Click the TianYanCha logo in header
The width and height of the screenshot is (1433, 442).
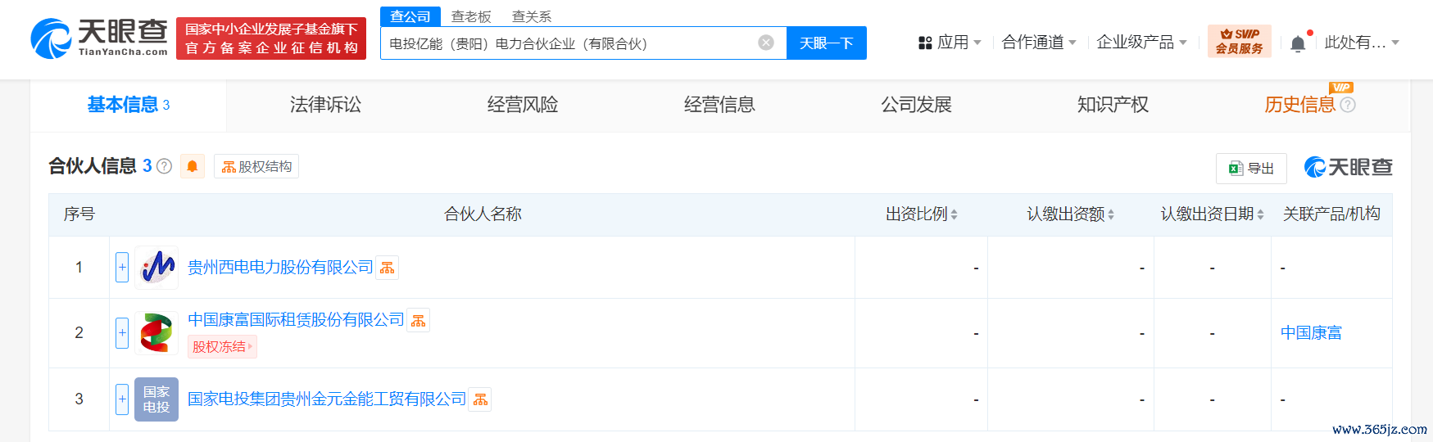click(99, 38)
